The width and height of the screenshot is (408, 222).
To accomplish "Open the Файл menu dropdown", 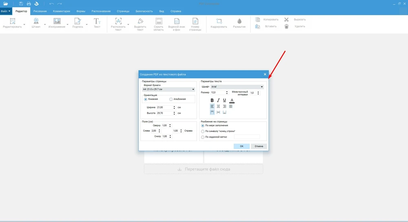I will click(6, 11).
